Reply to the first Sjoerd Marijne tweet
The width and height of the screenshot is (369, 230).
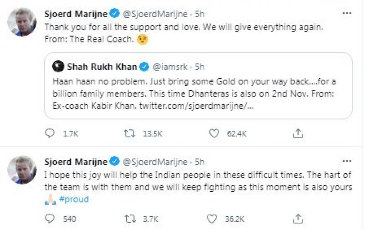pos(50,134)
